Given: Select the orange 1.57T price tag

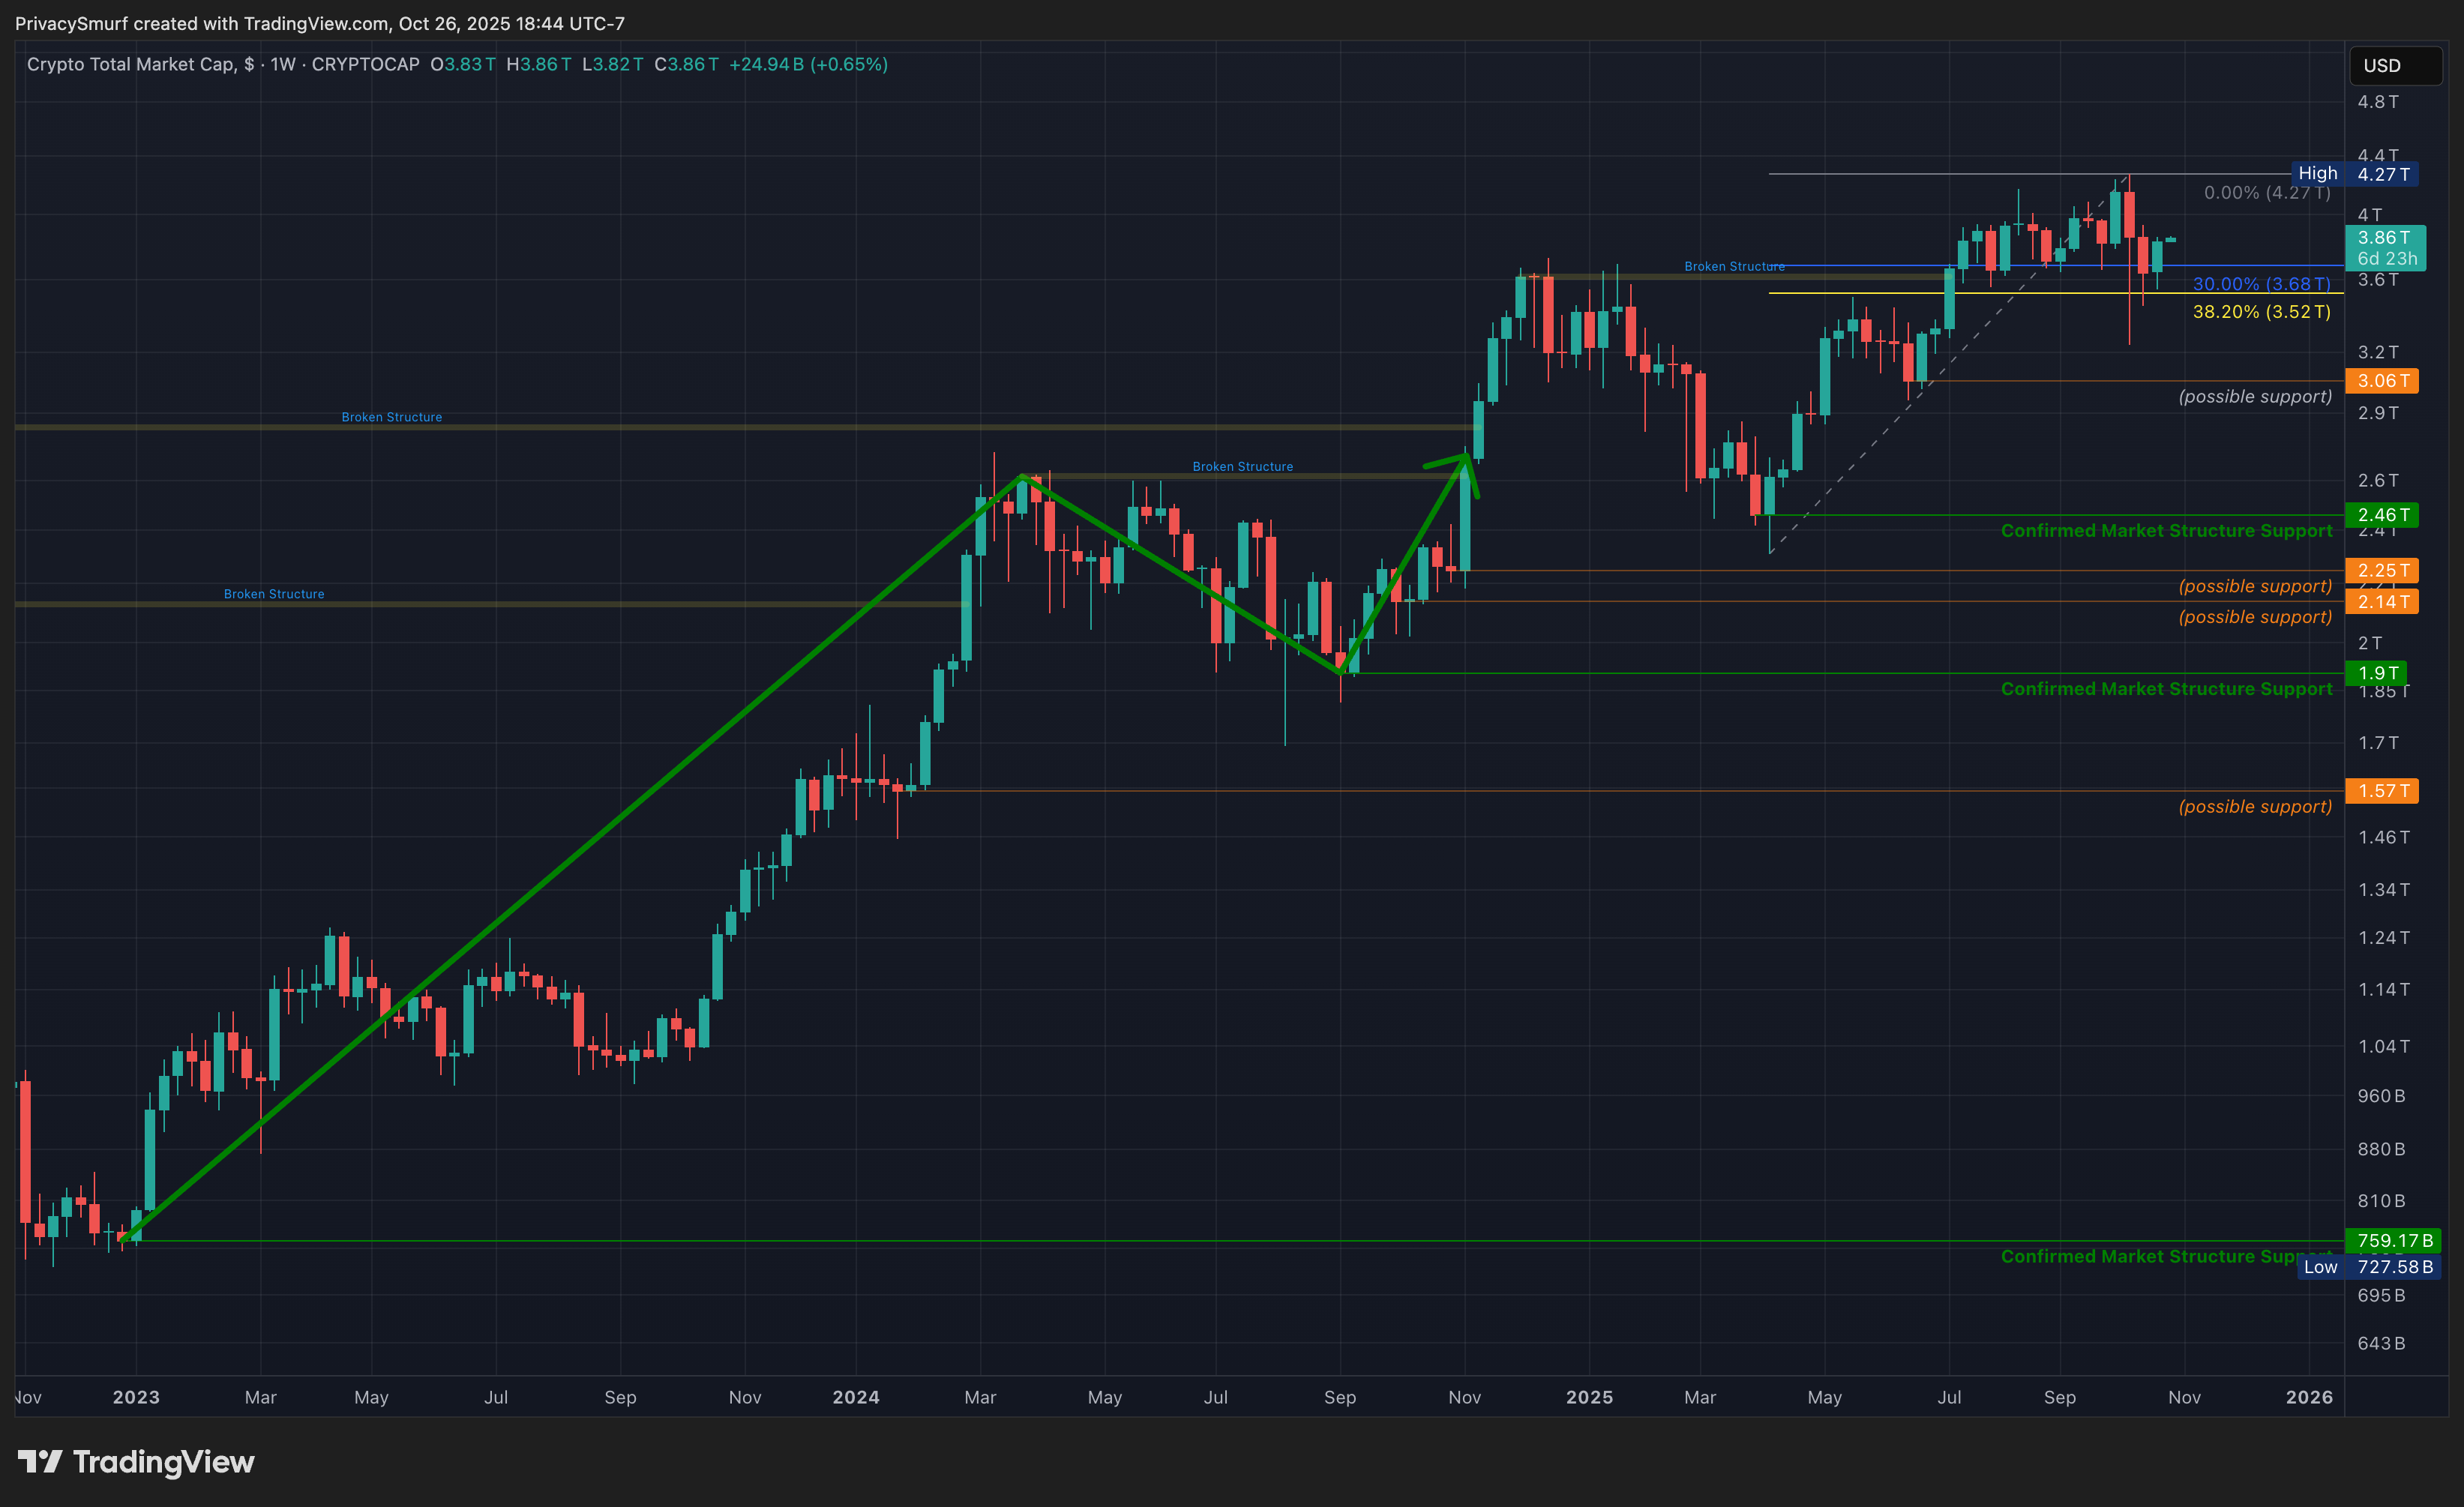Looking at the screenshot, I should click(2381, 791).
